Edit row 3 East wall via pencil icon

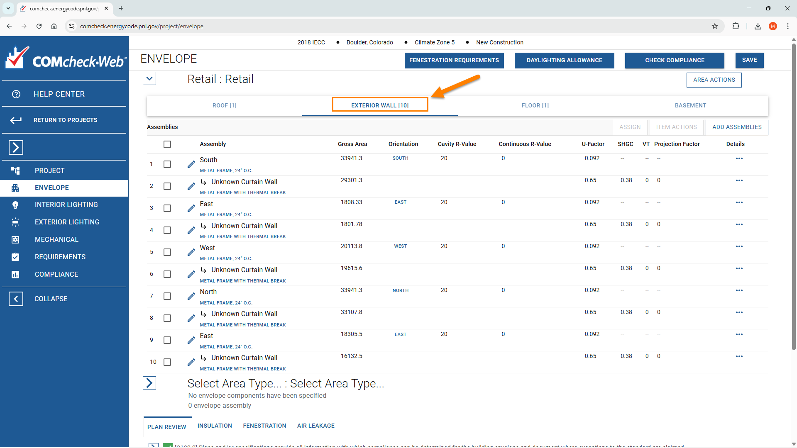pos(191,208)
